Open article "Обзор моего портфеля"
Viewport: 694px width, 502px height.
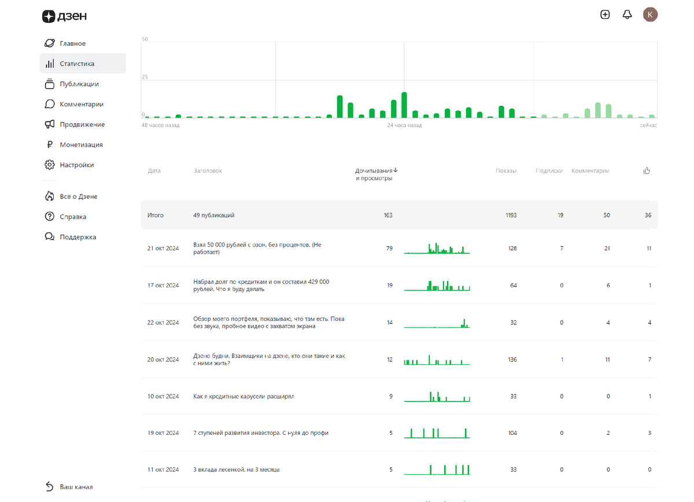(x=269, y=323)
